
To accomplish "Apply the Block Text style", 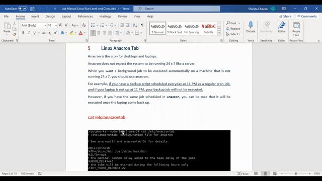I will click(x=175, y=29).
